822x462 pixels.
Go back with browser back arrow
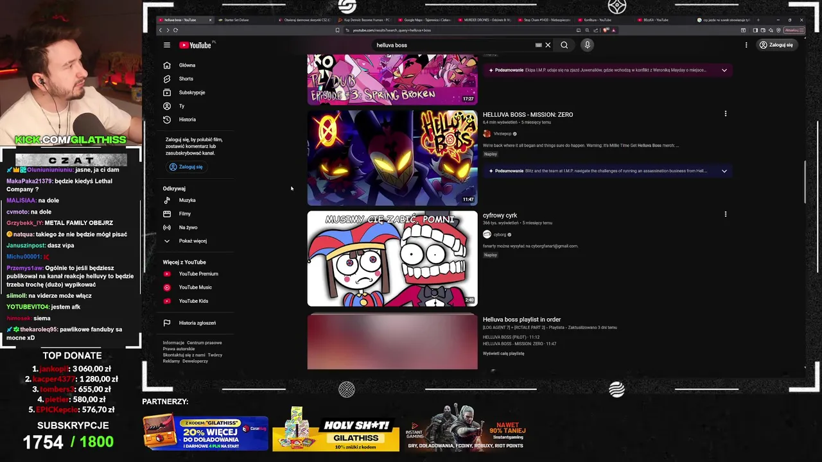coord(161,30)
